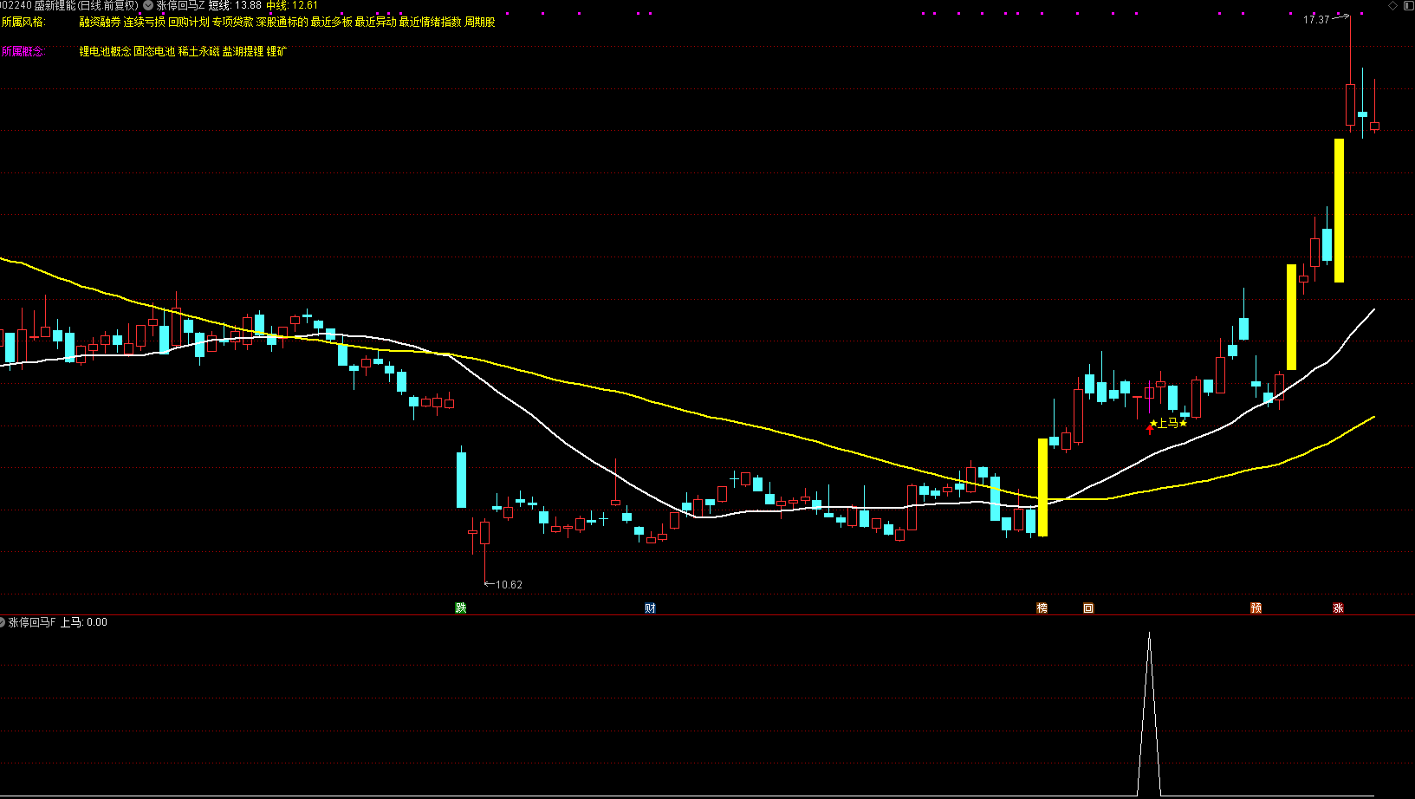
Task: Click the 10.62 low price label
Action: pyautogui.click(x=509, y=585)
